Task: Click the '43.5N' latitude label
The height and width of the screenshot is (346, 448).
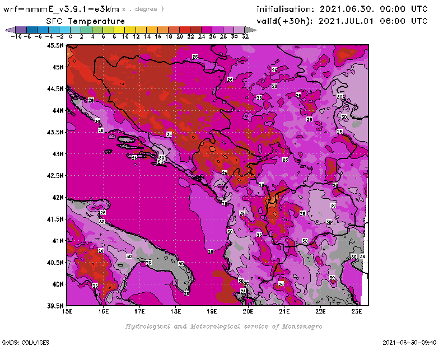Action: click(55, 132)
